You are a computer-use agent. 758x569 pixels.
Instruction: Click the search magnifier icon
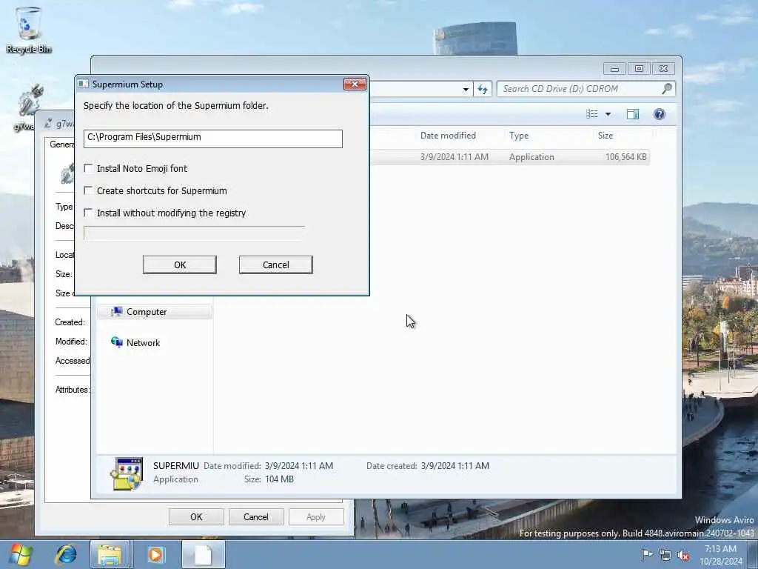point(667,89)
